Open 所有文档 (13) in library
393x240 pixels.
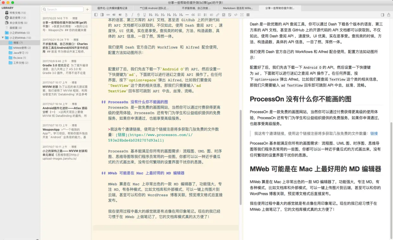18,13
